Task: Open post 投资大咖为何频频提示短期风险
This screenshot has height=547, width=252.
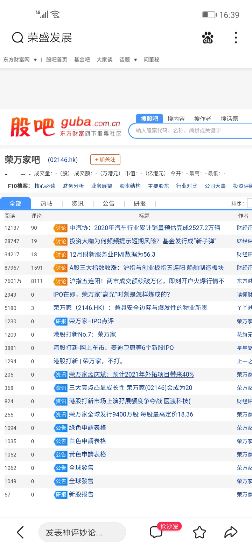Action: [x=143, y=241]
